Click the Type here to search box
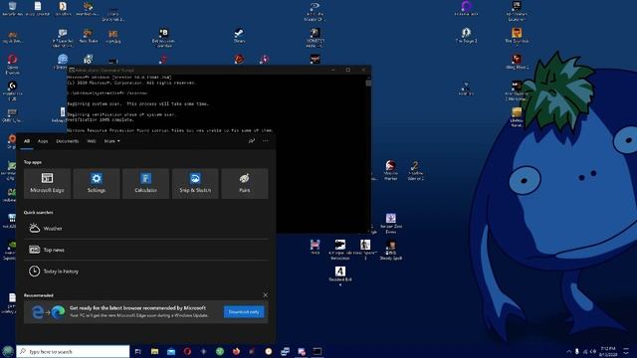The width and height of the screenshot is (637, 358). coord(73,351)
